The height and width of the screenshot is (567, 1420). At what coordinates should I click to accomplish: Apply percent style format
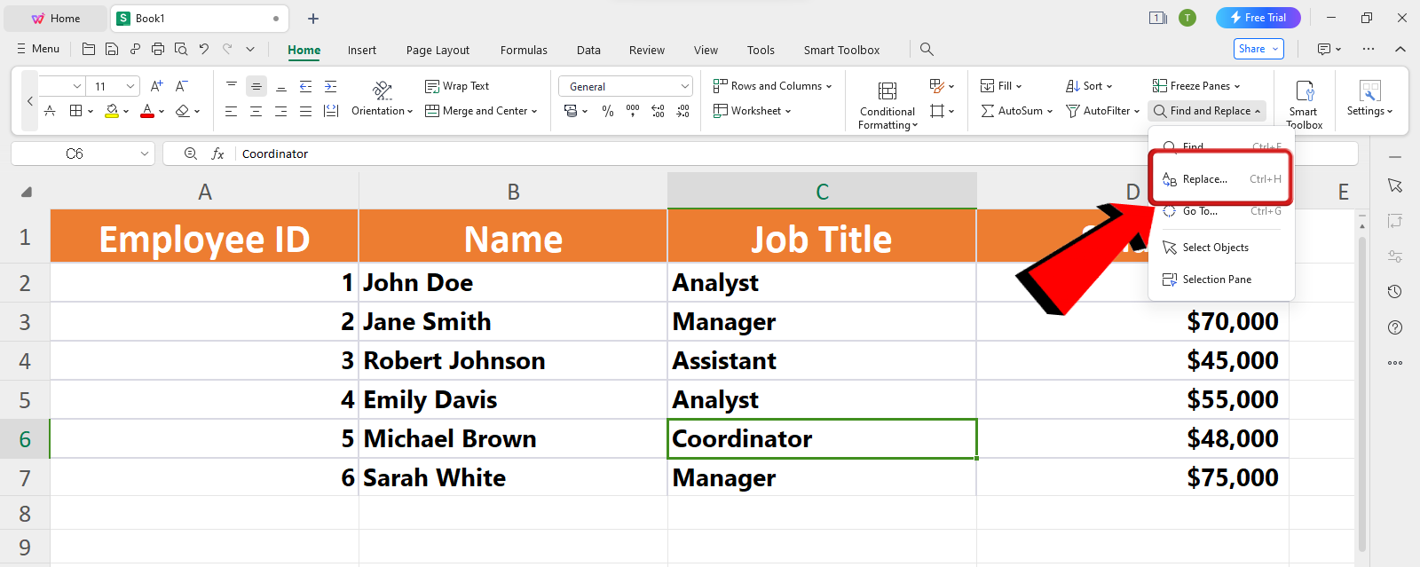pos(608,111)
